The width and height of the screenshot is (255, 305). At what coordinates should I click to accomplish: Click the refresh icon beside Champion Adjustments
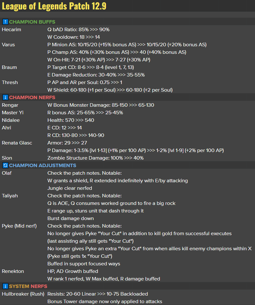tap(5, 165)
